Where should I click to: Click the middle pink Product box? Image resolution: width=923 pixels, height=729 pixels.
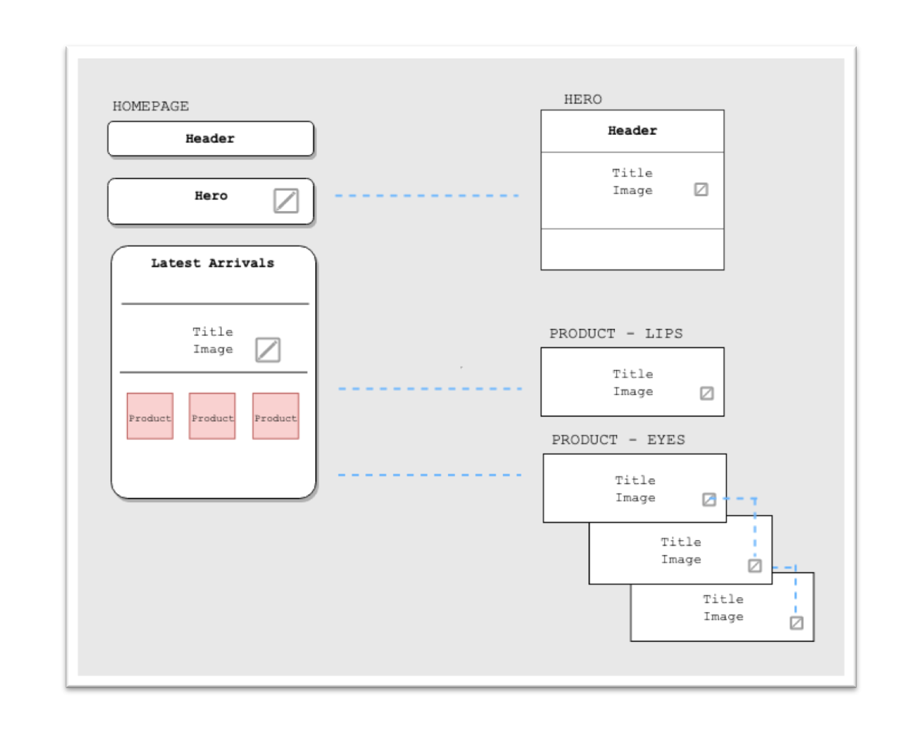tap(212, 417)
